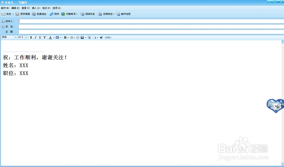The width and height of the screenshot is (284, 167).
Task: Click the screenshot scissors icon
Action: click(x=89, y=37)
